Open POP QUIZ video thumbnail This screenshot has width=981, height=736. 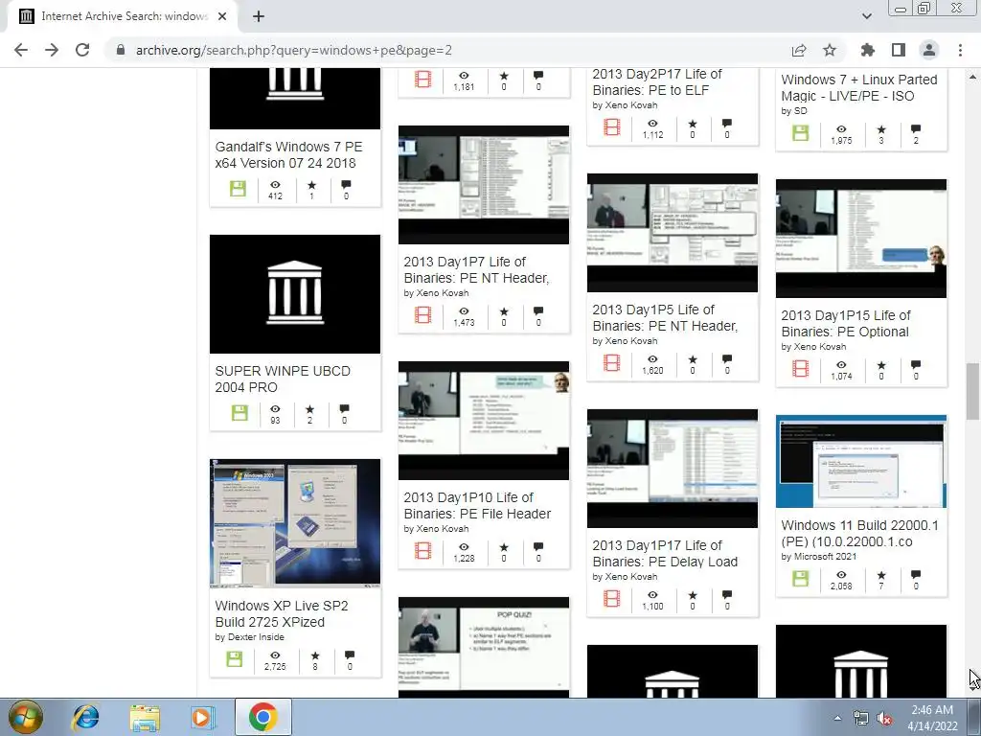coord(484,647)
